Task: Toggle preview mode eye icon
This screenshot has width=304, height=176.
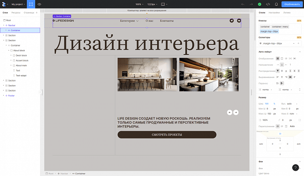Action: [39, 4]
